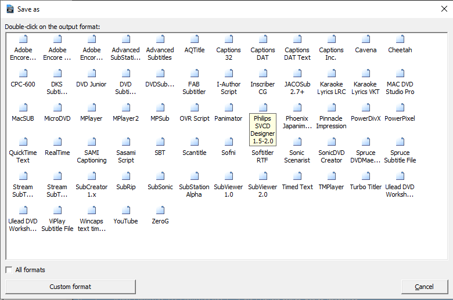Pick the Timed Text format
This screenshot has height=300, width=453.
point(297,181)
